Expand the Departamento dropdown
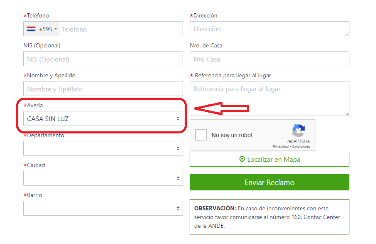Viewport: 376px width, 244px height. (x=103, y=148)
